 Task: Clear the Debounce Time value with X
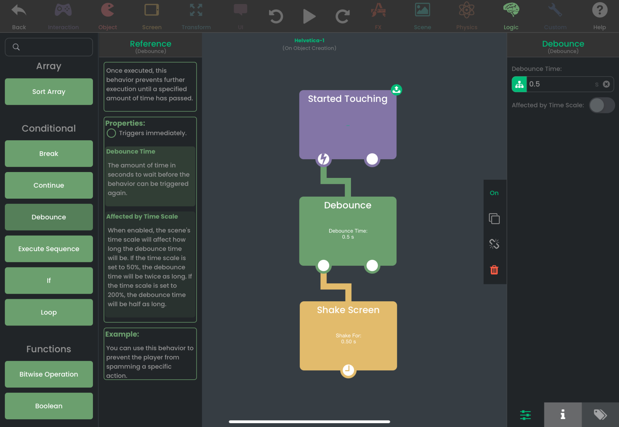pyautogui.click(x=606, y=84)
